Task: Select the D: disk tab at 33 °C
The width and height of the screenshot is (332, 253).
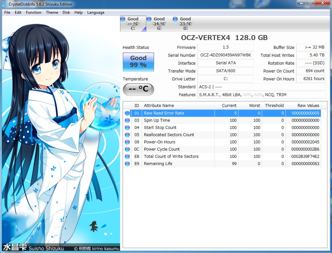Action: (x=185, y=24)
